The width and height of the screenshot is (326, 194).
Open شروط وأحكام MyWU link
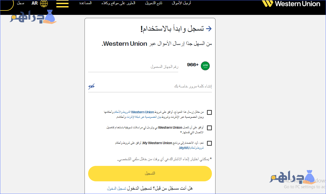click(x=191, y=148)
